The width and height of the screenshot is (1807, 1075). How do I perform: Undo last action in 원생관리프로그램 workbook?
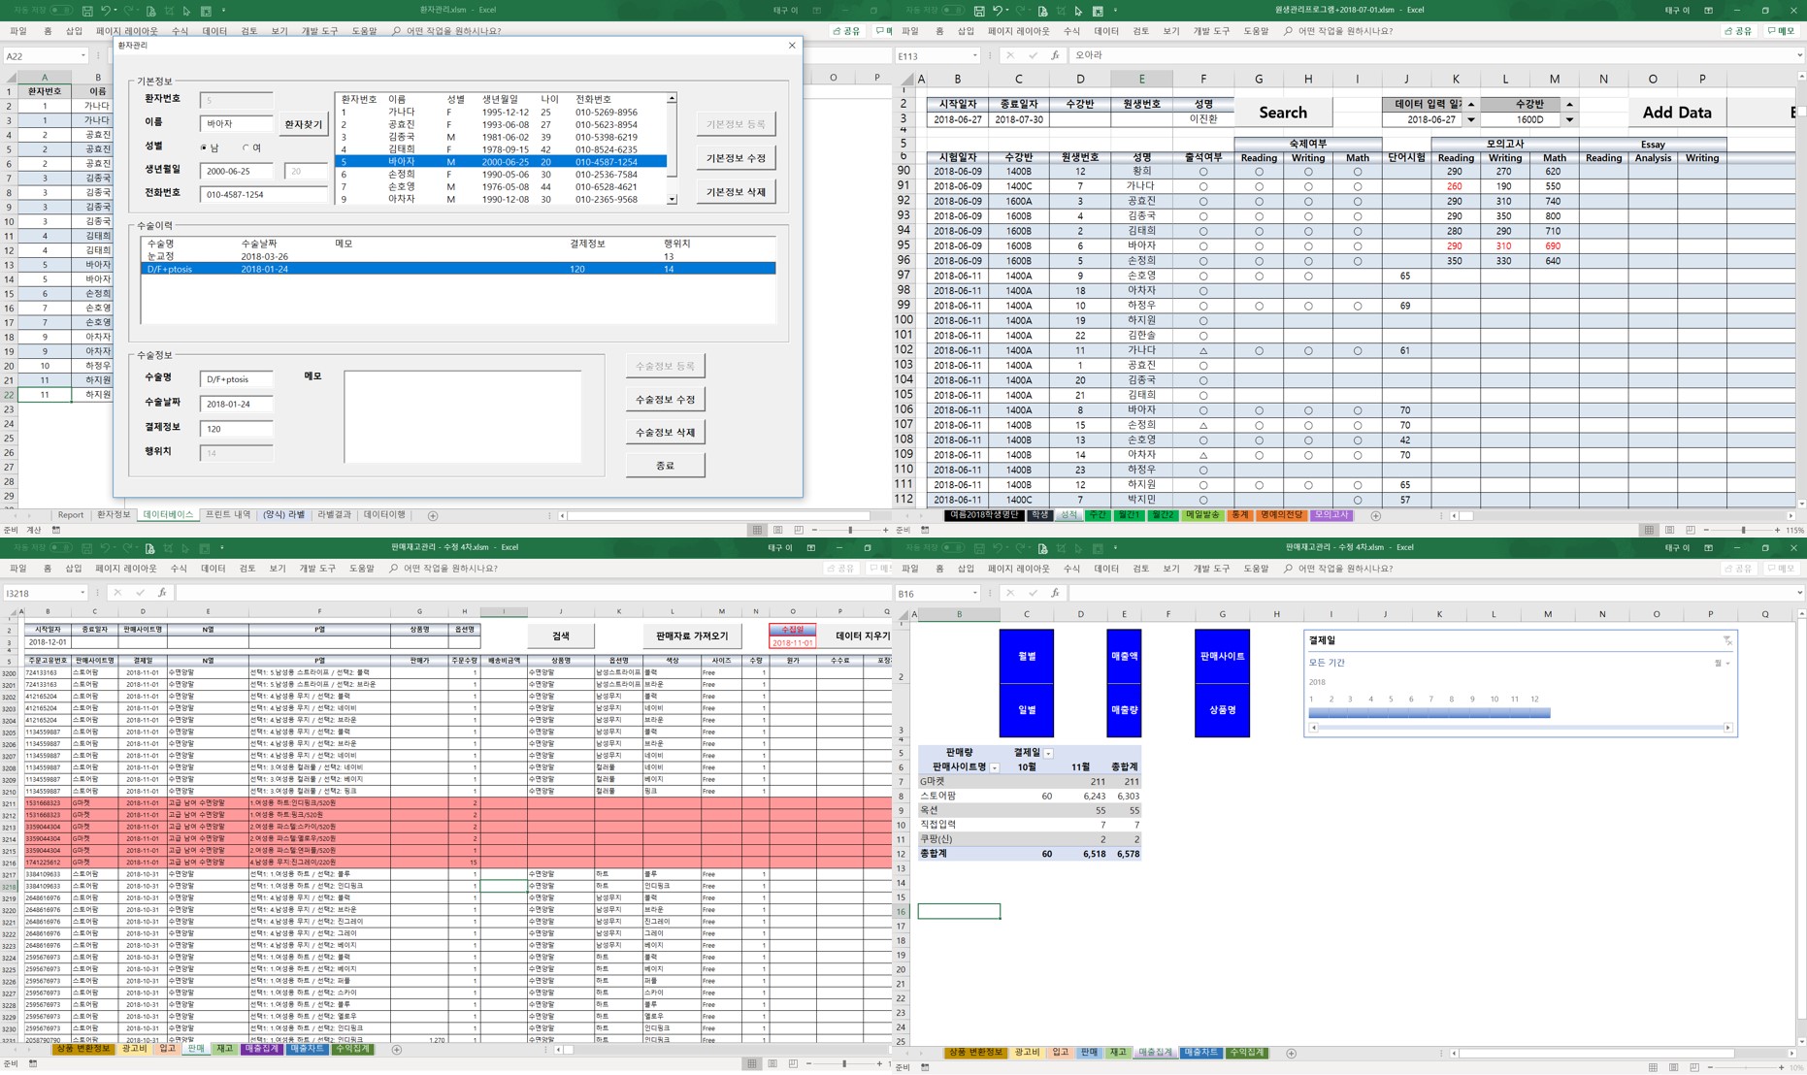tap(998, 11)
